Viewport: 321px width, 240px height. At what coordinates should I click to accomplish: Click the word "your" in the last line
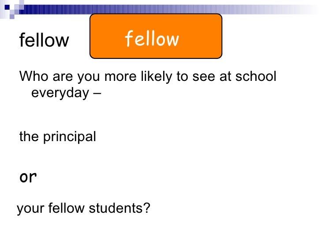point(30,209)
